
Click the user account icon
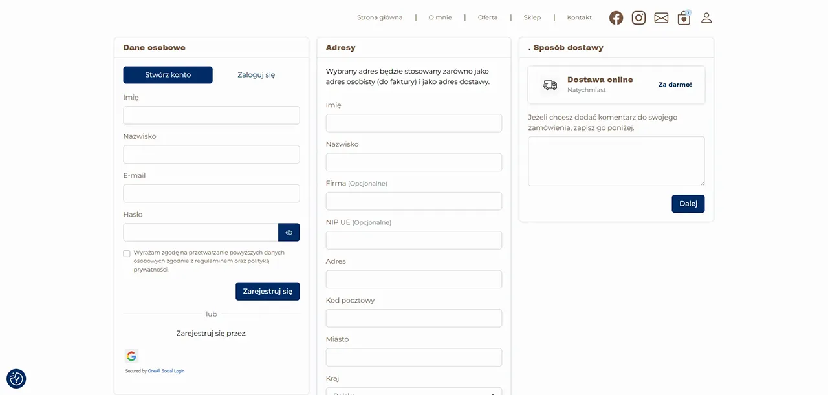706,18
